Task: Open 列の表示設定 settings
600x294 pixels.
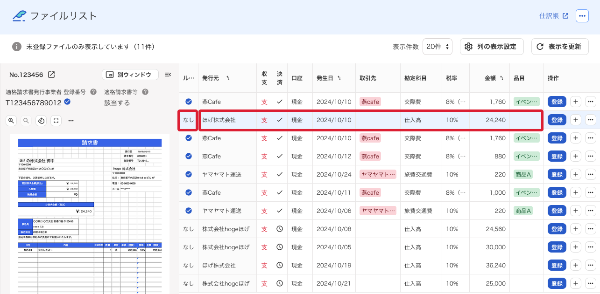Action: pos(492,47)
